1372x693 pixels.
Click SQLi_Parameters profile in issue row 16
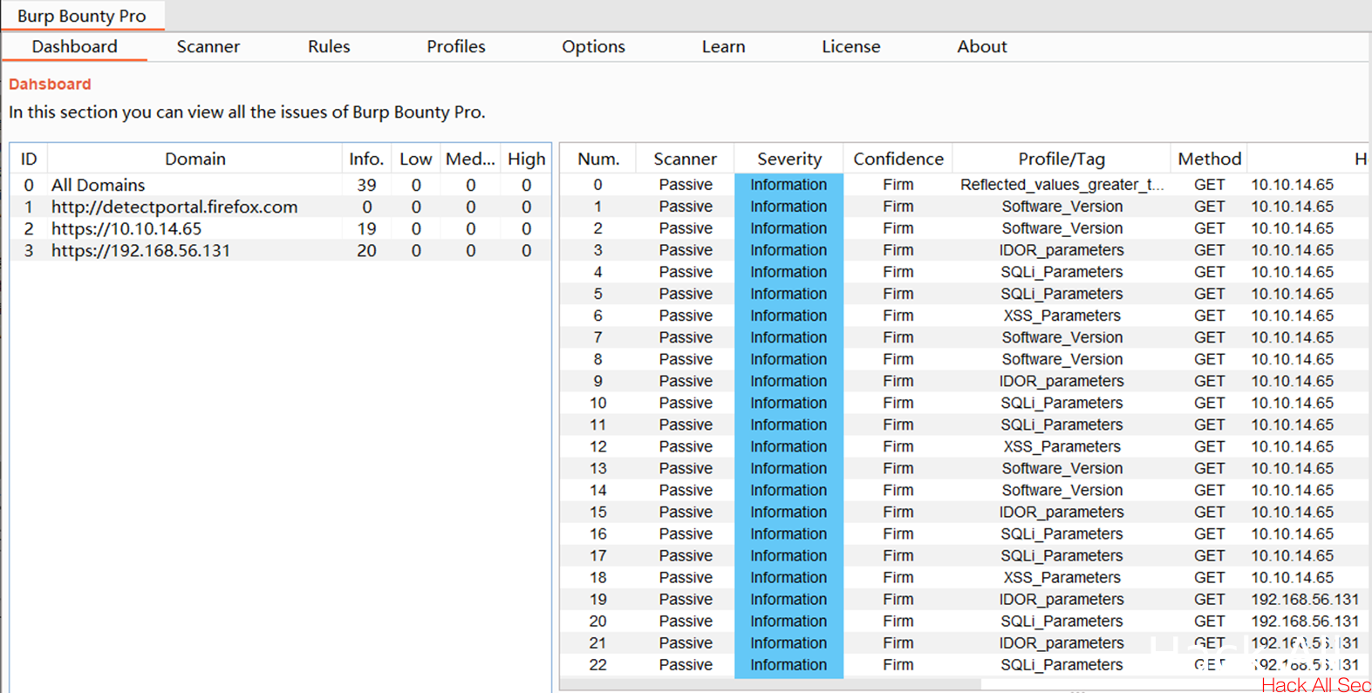1061,533
